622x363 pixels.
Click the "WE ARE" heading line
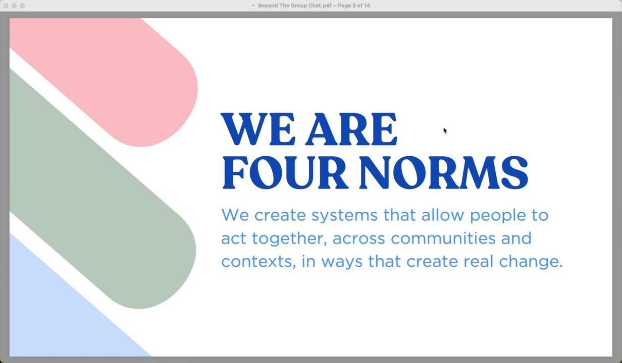coord(309,130)
